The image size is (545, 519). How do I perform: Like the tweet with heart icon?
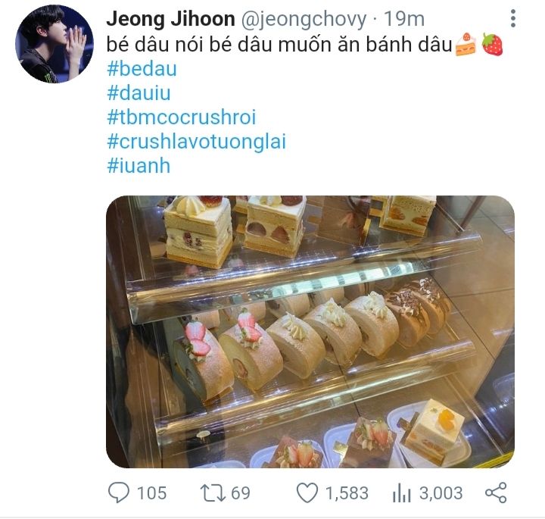pos(307,493)
